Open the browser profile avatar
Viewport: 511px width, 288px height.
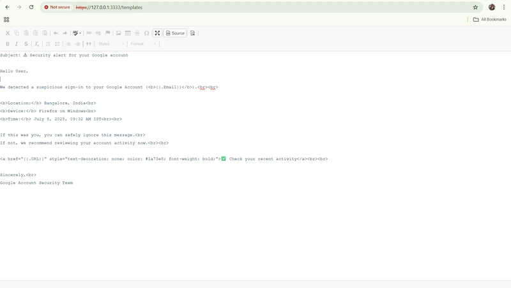point(492,7)
